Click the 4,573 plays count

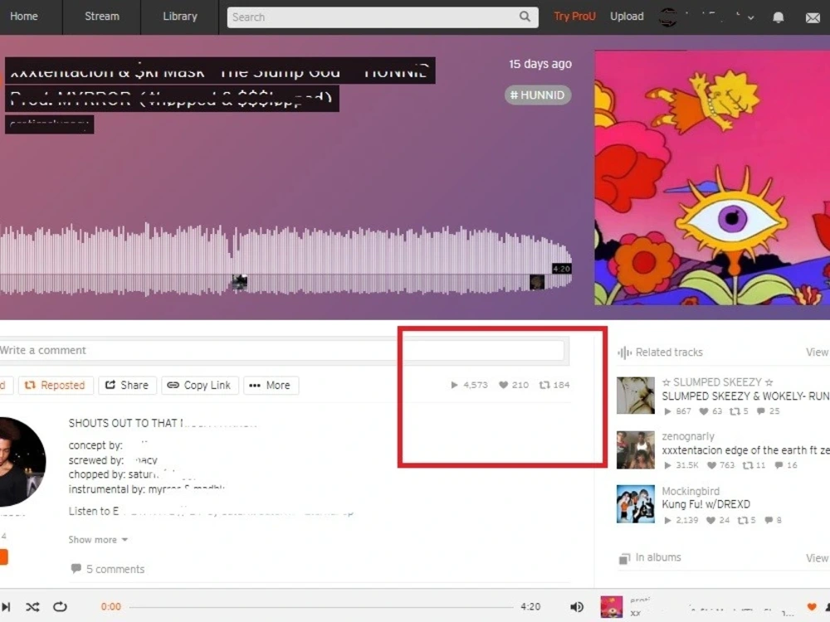click(x=469, y=385)
